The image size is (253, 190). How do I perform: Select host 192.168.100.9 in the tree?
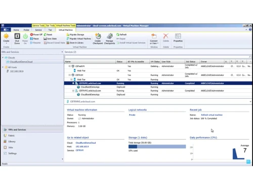coord(17,71)
